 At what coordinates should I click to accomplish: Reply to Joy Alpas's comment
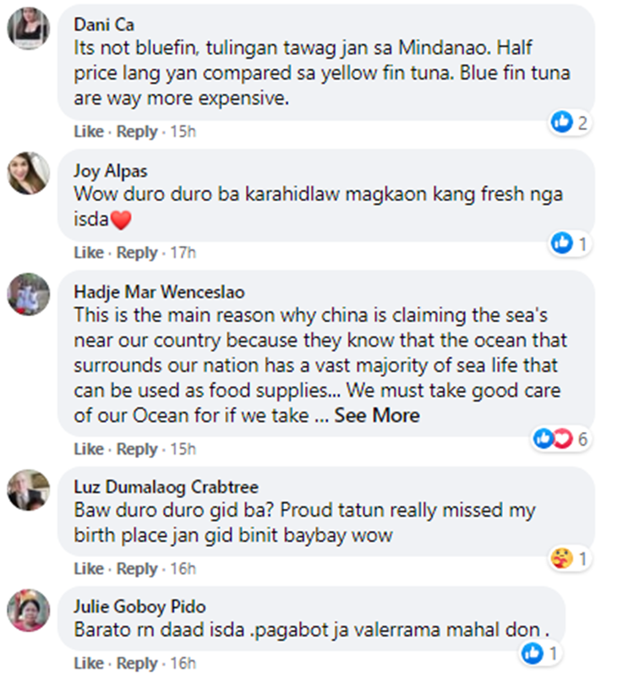(137, 253)
